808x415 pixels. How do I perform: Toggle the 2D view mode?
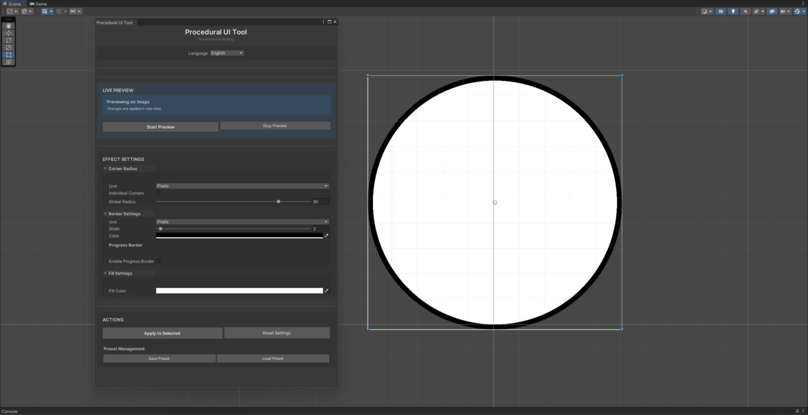720,11
